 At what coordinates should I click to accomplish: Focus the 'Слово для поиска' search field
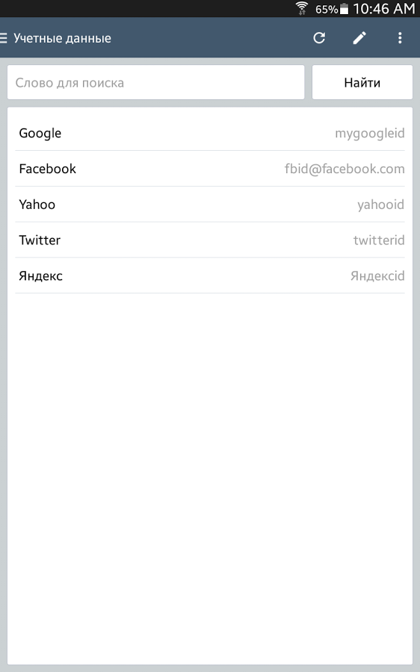click(155, 82)
